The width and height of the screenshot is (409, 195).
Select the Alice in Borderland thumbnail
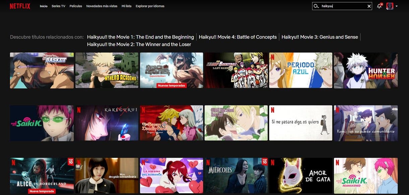[42, 176]
